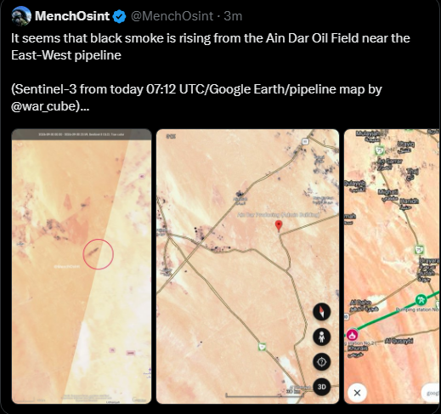441x414 pixels.
Task: Click the partial google button
Action: pyautogui.click(x=431, y=393)
